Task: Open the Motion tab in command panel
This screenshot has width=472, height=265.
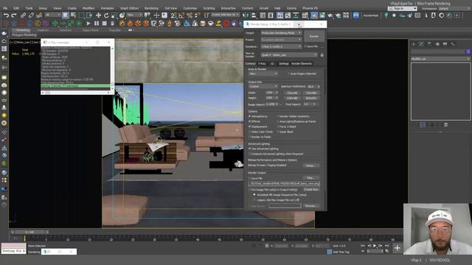Action: click(437, 44)
